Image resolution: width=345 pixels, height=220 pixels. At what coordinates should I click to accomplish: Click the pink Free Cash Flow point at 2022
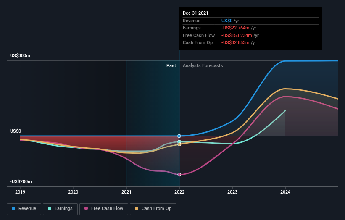point(179,175)
